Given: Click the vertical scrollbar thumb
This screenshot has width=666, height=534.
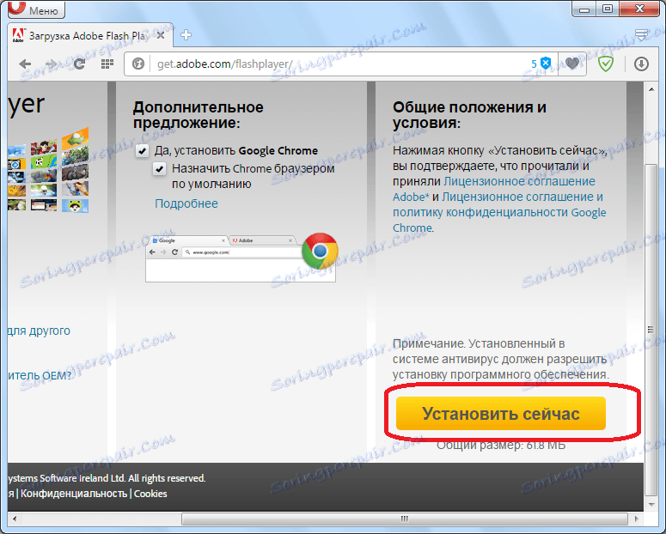Looking at the screenshot, I should 651,330.
